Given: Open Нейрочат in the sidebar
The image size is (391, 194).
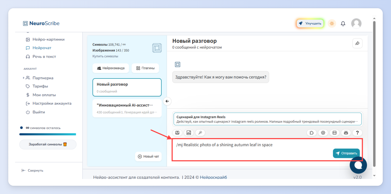Looking at the screenshot, I should 42,48.
